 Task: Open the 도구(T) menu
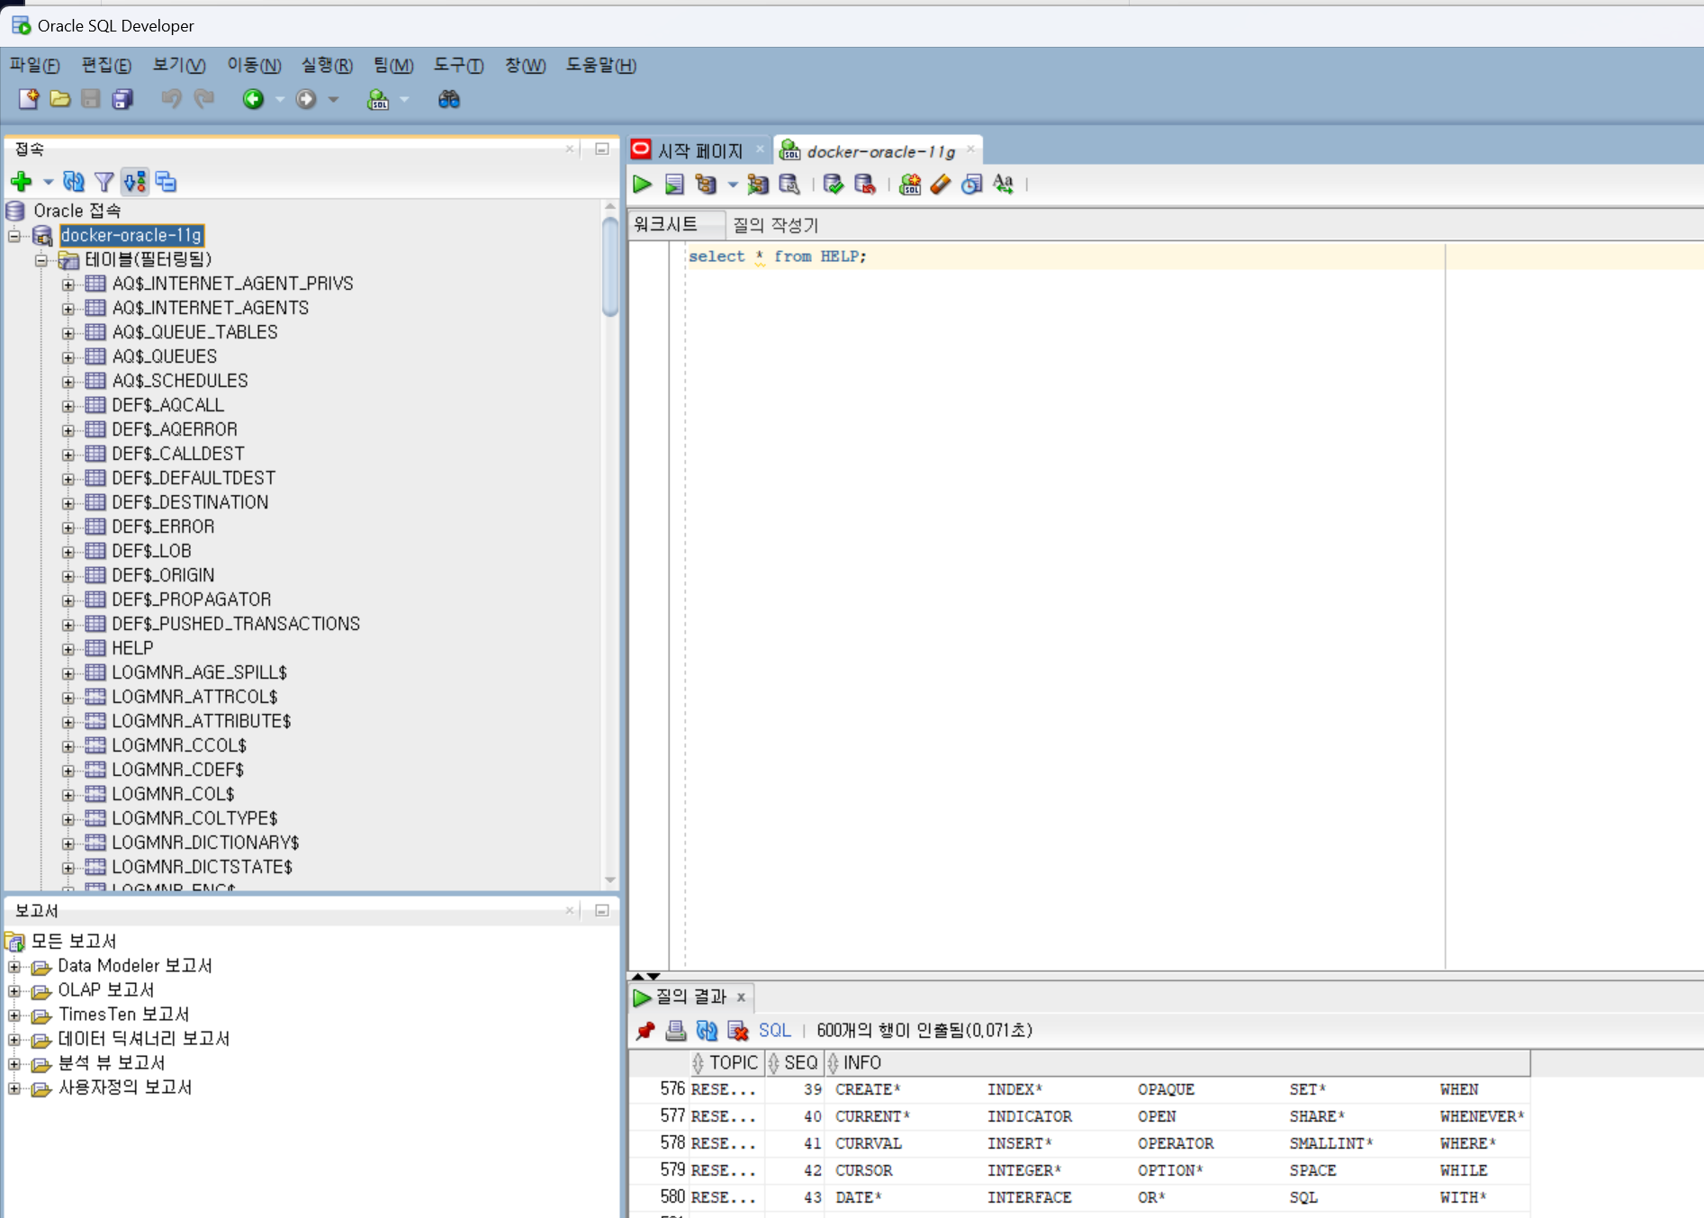(458, 65)
